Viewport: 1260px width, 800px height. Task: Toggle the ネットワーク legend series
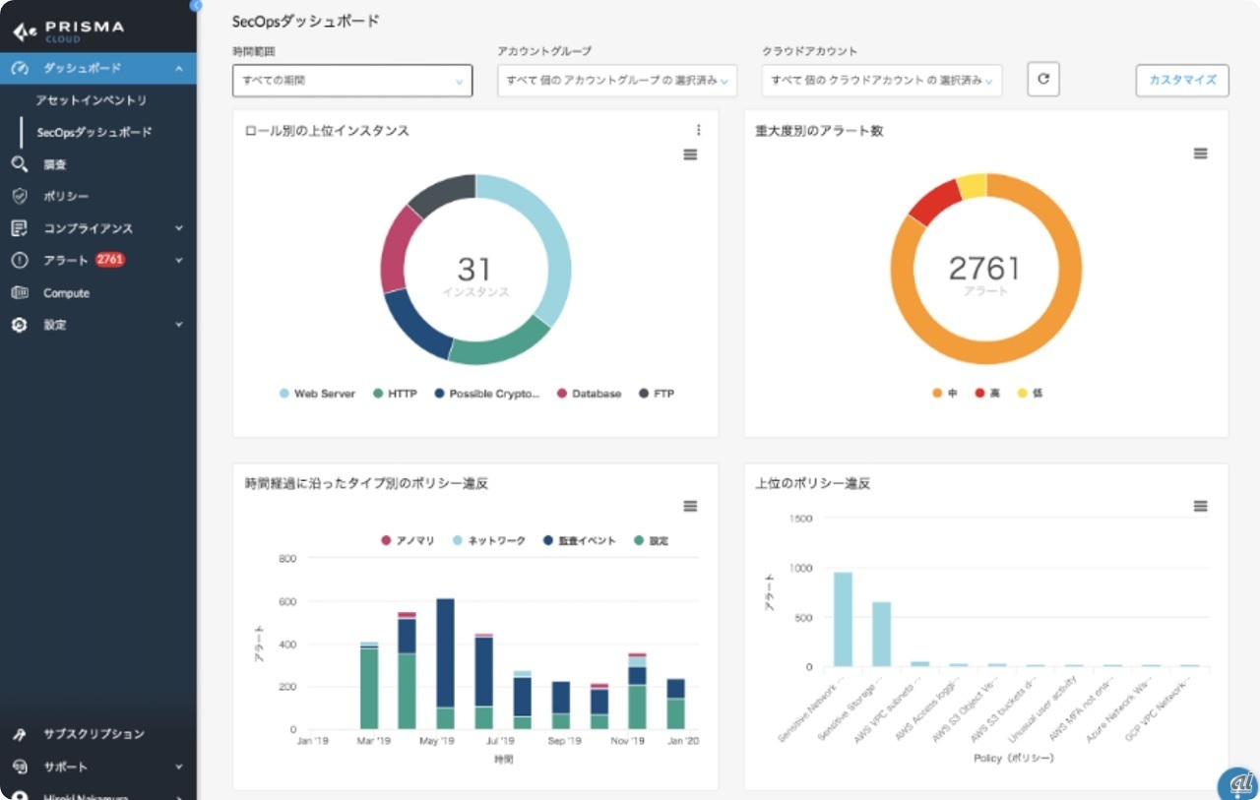(x=489, y=541)
